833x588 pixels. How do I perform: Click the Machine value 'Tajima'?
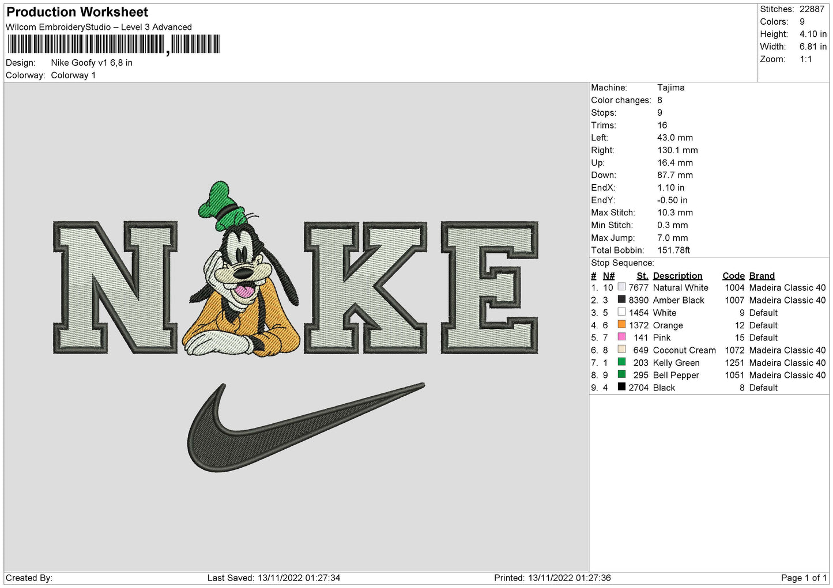(x=671, y=88)
